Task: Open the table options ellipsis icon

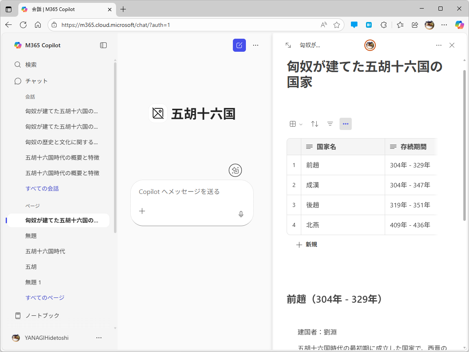Action: click(346, 124)
